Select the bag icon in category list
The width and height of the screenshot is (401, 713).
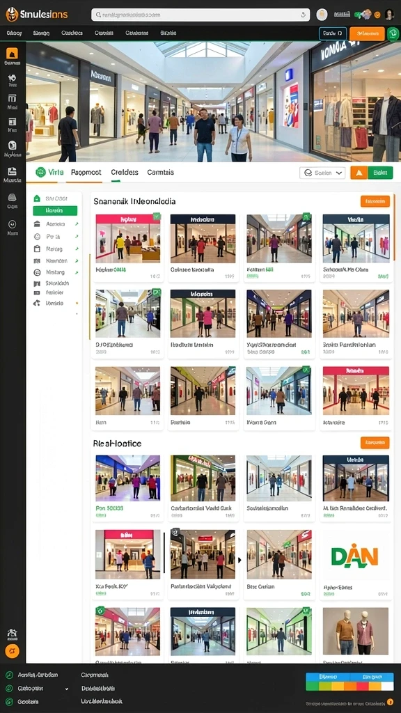point(38,249)
